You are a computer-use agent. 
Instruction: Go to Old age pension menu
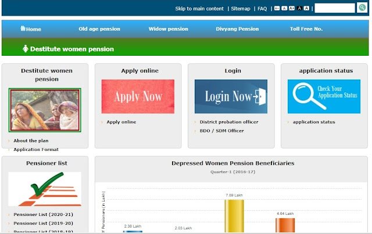(99, 29)
